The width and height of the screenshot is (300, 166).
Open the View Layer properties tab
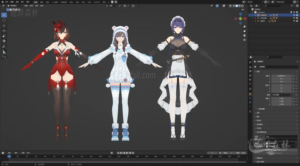coord(250,75)
